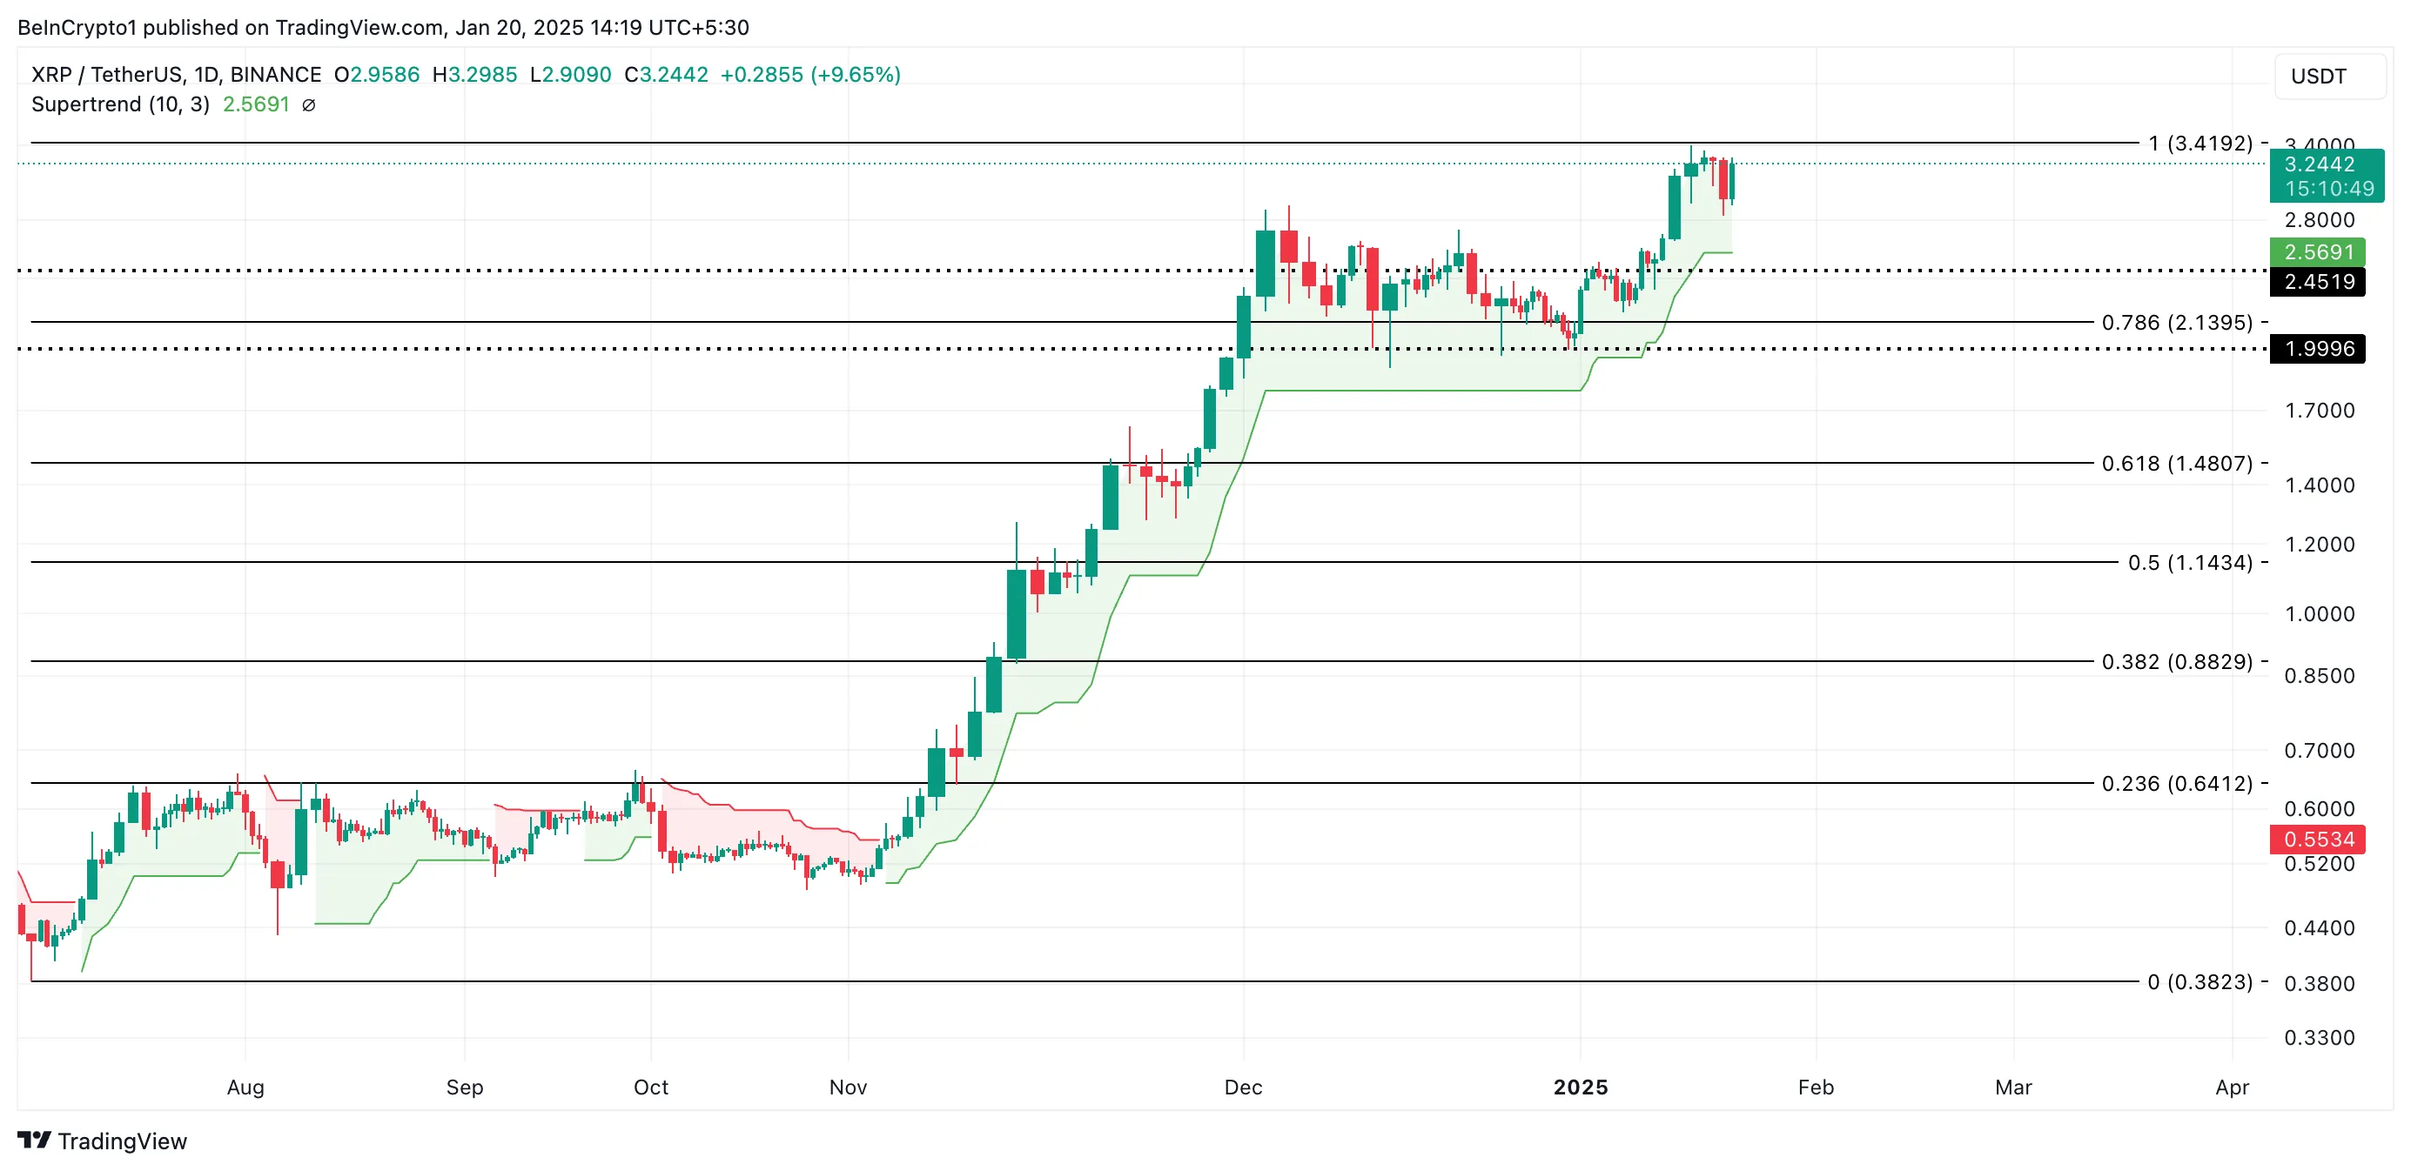Viewport: 2411px width, 1171px height.
Task: Click the Dec label on time axis
Action: (1243, 1087)
